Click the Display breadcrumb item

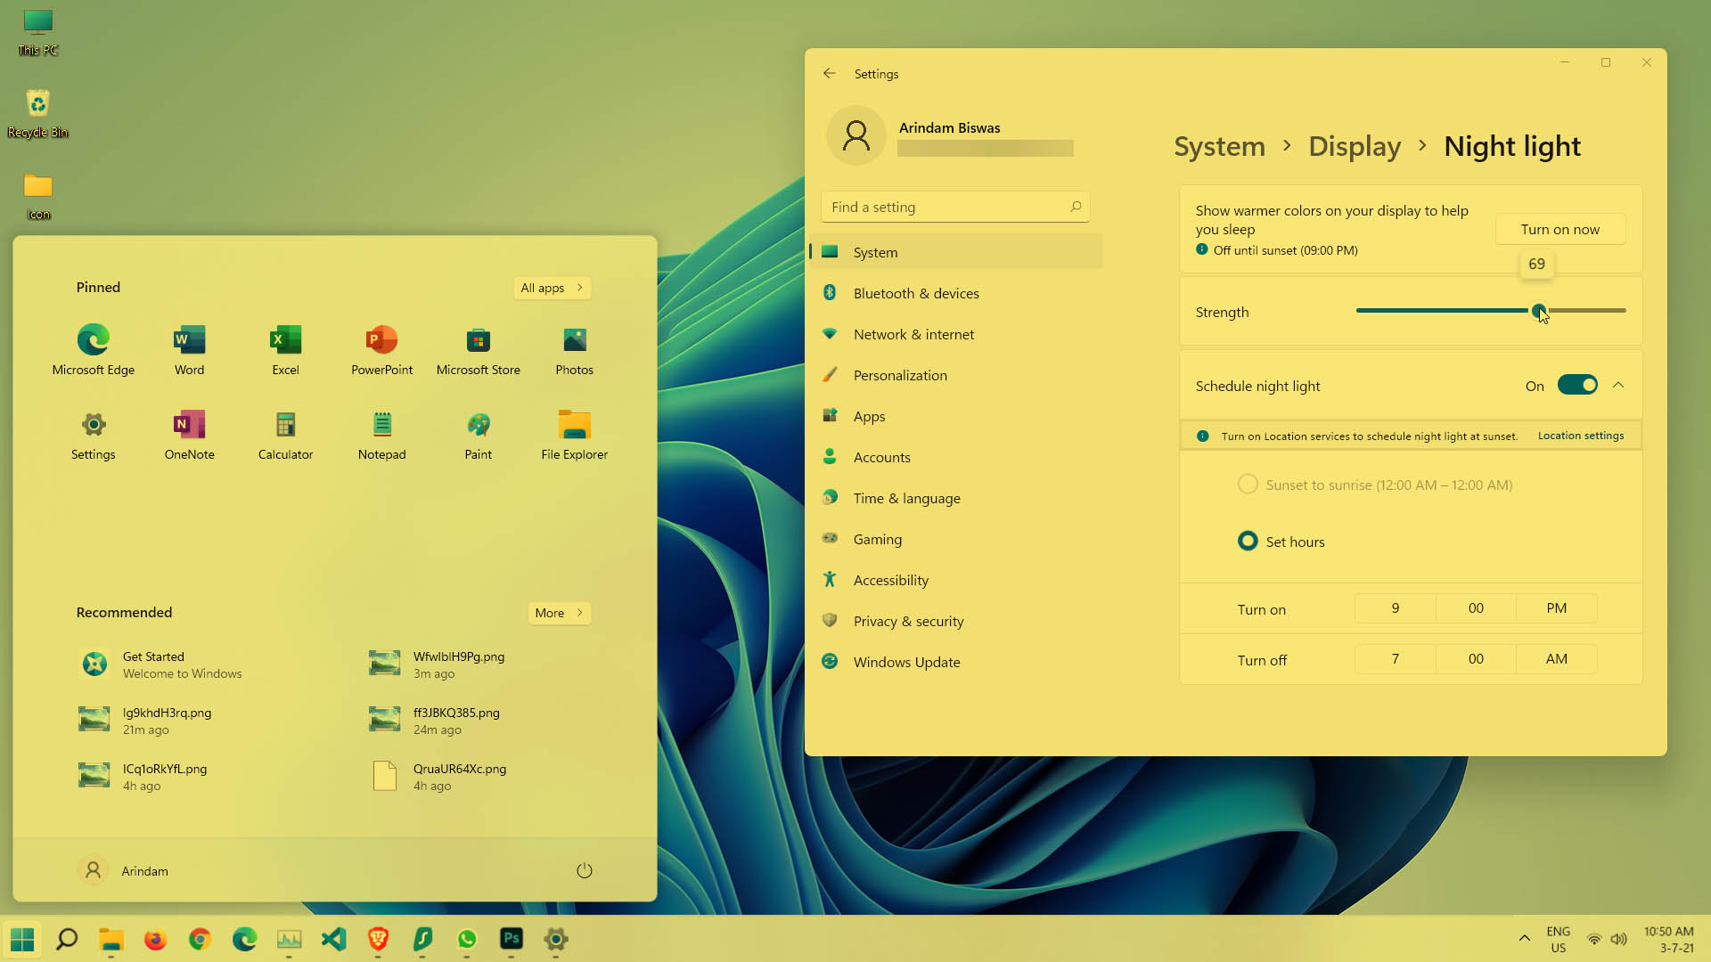pyautogui.click(x=1354, y=146)
